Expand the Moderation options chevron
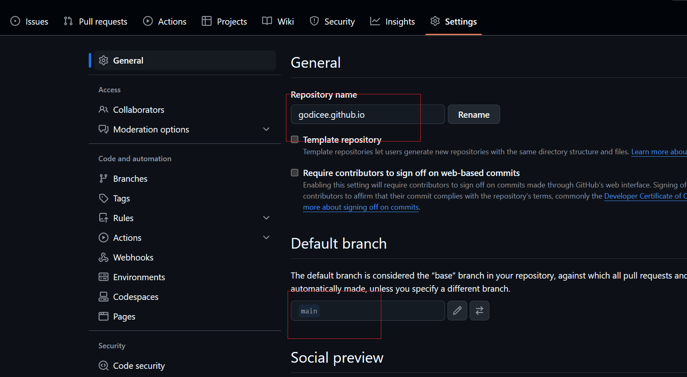The width and height of the screenshot is (687, 377). [266, 129]
